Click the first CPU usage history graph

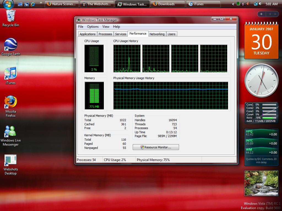point(127,59)
